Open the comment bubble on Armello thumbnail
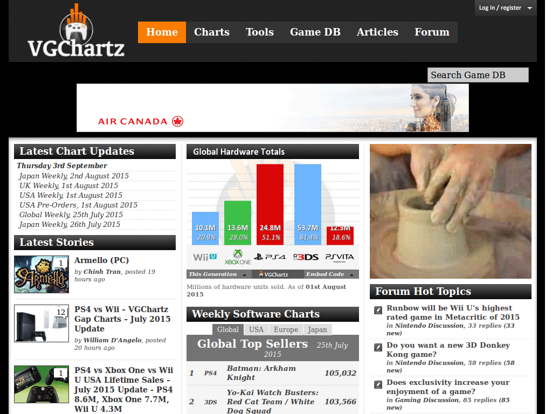 coord(61,263)
